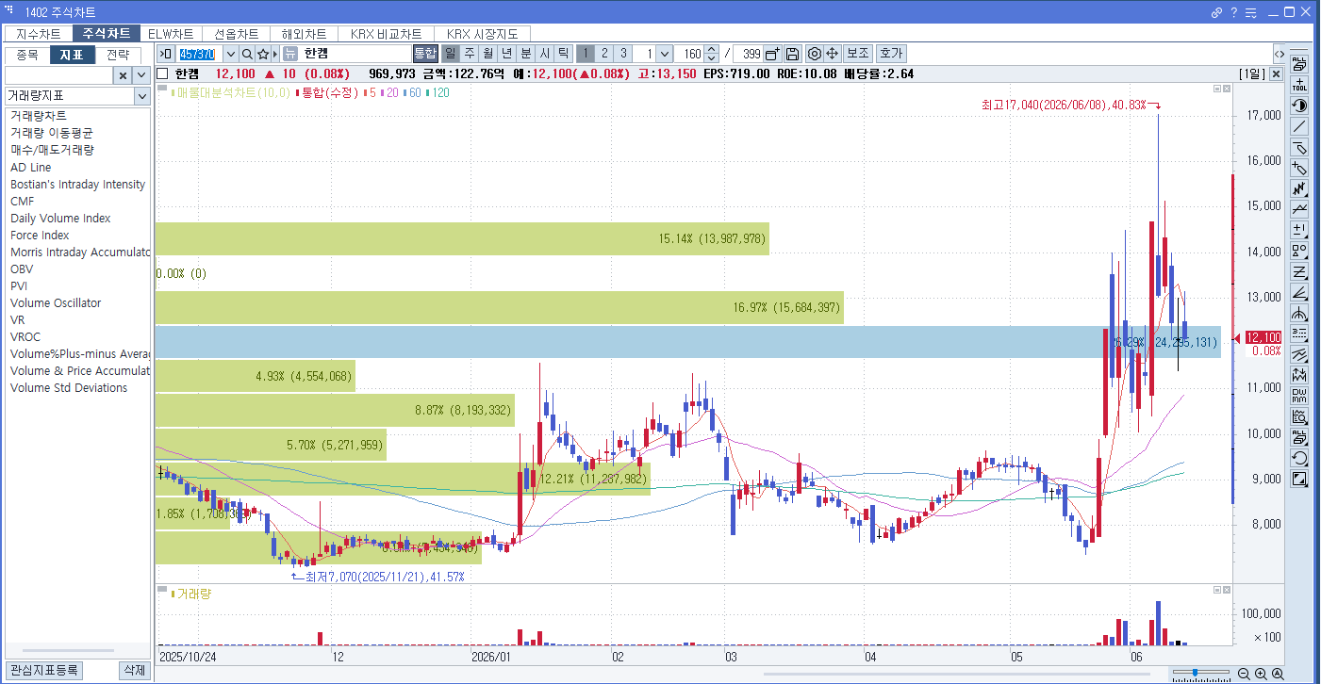Select the Fibonacci fan arc tool icon
Screen dimensions: 1321x684
click(x=1299, y=313)
